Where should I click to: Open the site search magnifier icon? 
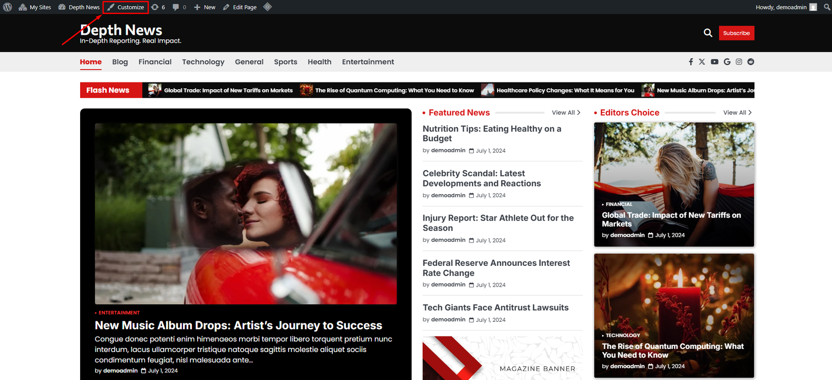click(708, 33)
